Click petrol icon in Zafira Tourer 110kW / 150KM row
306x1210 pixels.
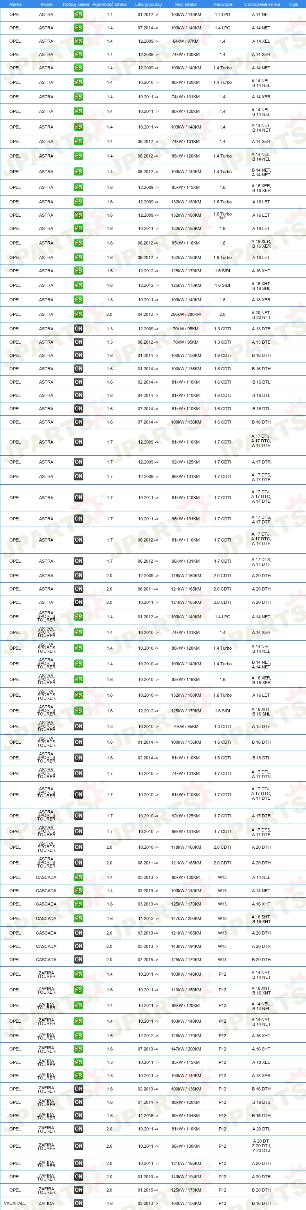click(x=78, y=990)
